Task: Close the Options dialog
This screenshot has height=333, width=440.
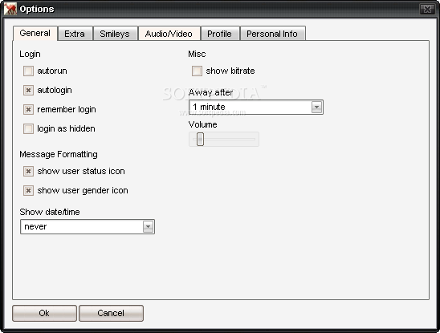Action: (427, 10)
